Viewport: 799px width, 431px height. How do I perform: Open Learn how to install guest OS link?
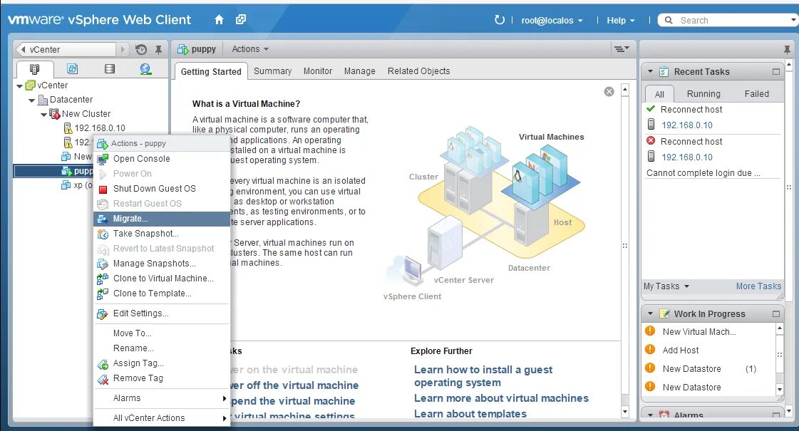click(483, 376)
